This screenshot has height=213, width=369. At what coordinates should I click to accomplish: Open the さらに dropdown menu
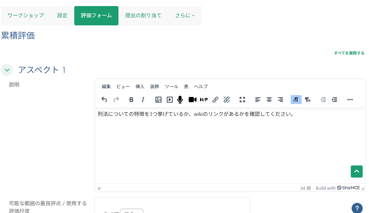[x=184, y=16]
